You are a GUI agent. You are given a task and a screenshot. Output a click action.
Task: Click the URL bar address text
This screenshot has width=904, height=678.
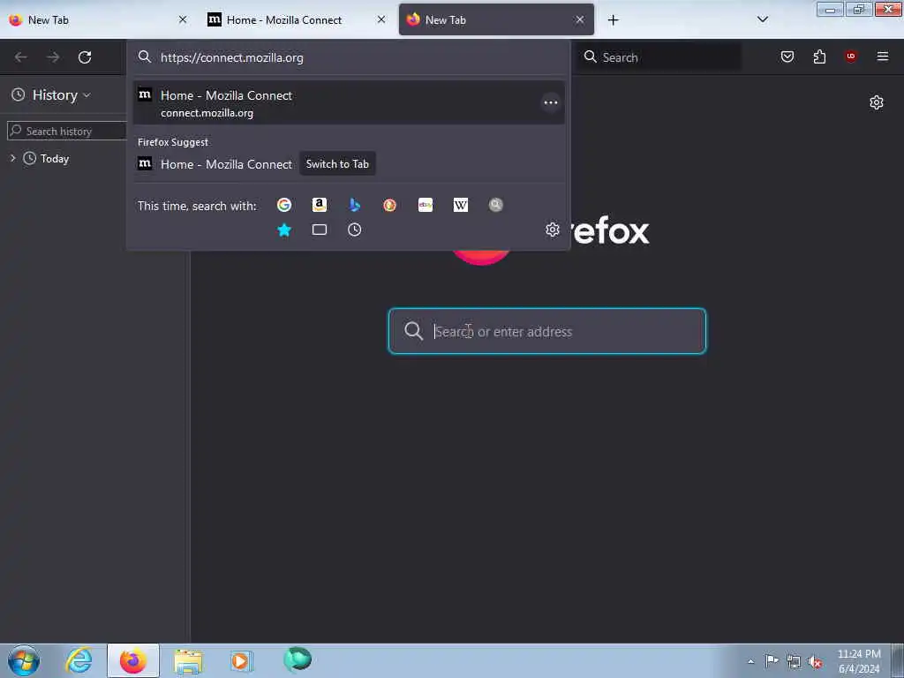coord(232,57)
